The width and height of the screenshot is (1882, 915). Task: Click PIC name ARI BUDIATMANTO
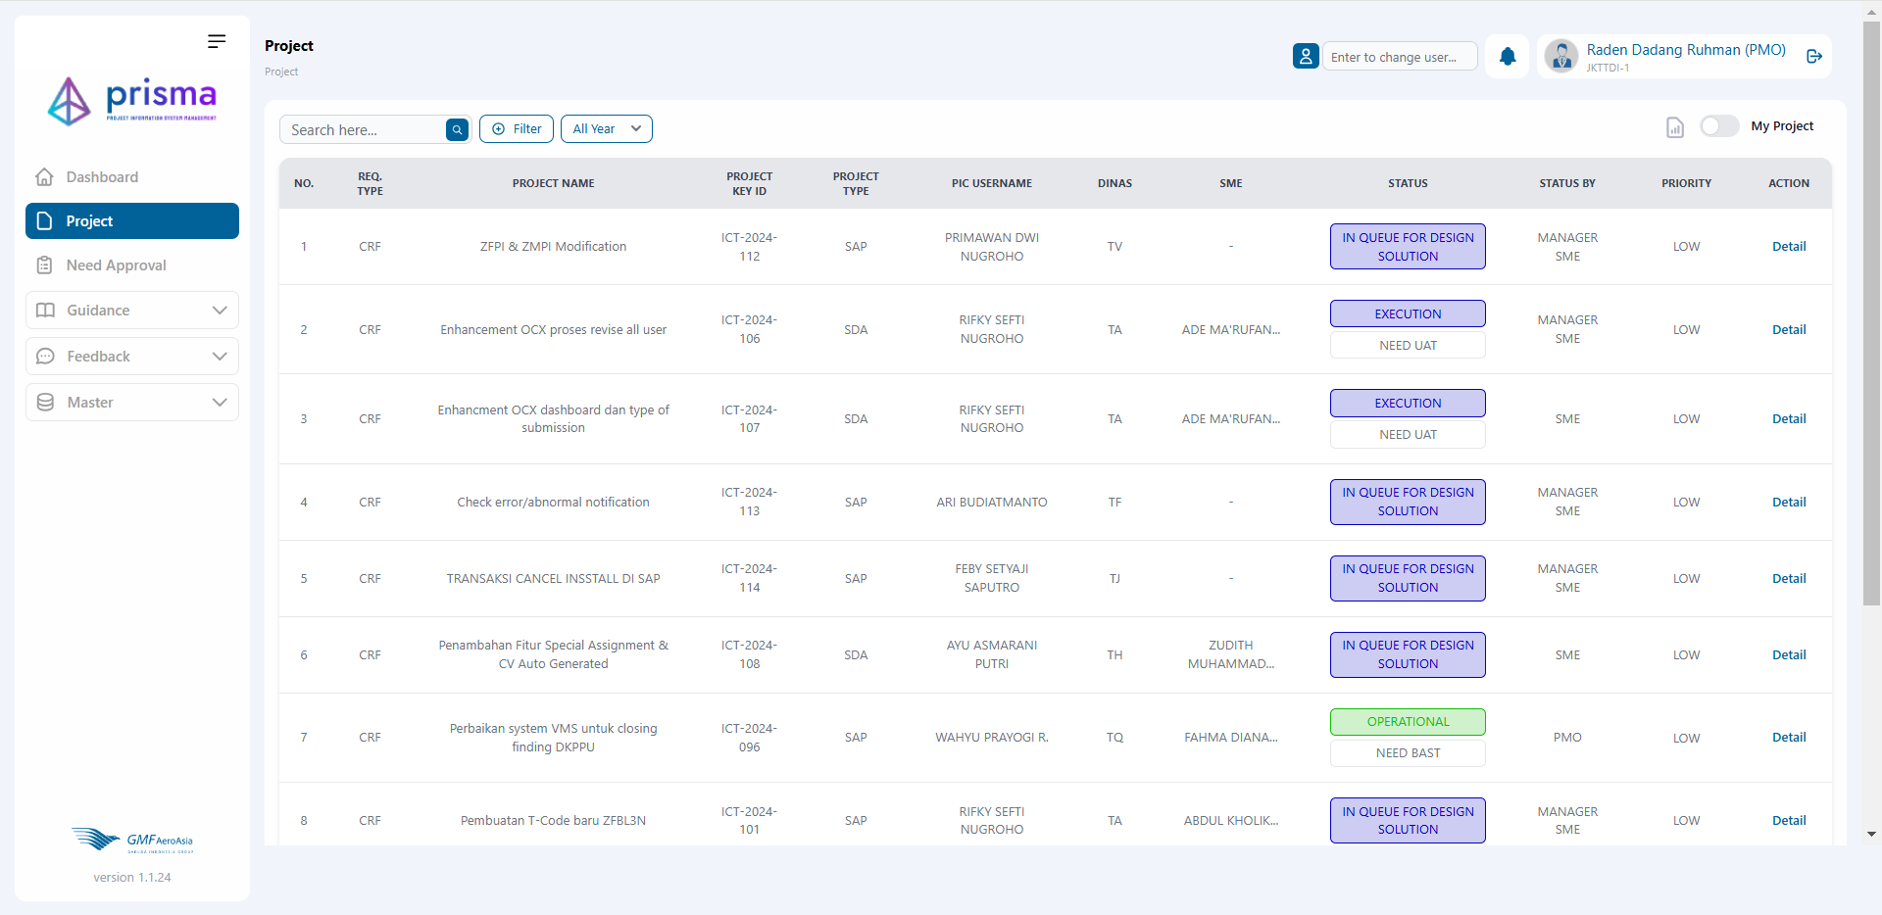pyautogui.click(x=992, y=503)
